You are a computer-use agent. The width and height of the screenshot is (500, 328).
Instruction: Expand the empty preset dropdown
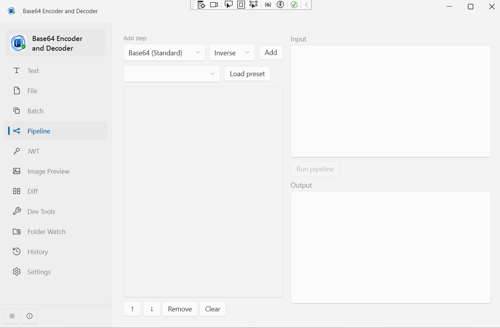click(172, 74)
